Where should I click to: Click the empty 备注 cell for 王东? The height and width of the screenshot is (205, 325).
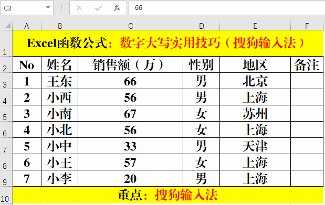(307, 81)
